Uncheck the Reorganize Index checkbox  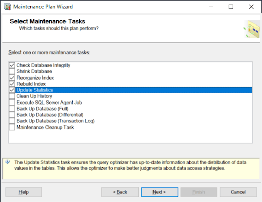point(12,78)
